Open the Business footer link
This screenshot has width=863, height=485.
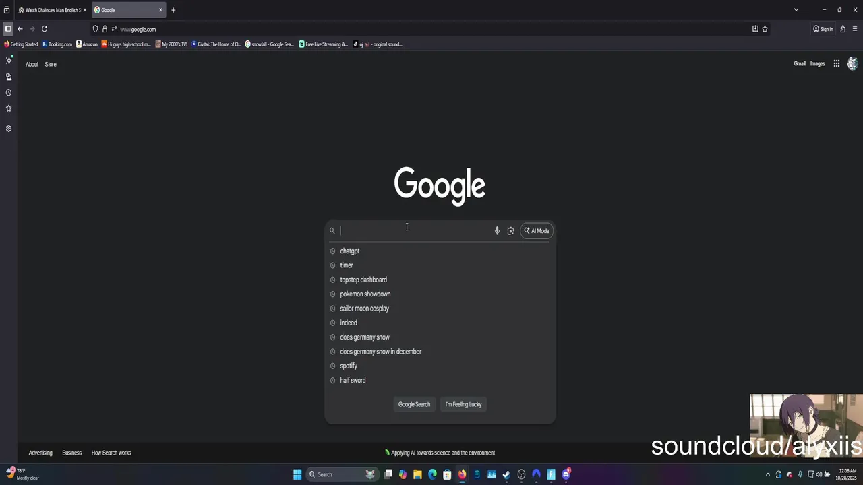(71, 453)
